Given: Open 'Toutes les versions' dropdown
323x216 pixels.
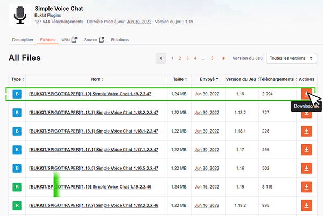Looking at the screenshot, I should click(x=291, y=58).
